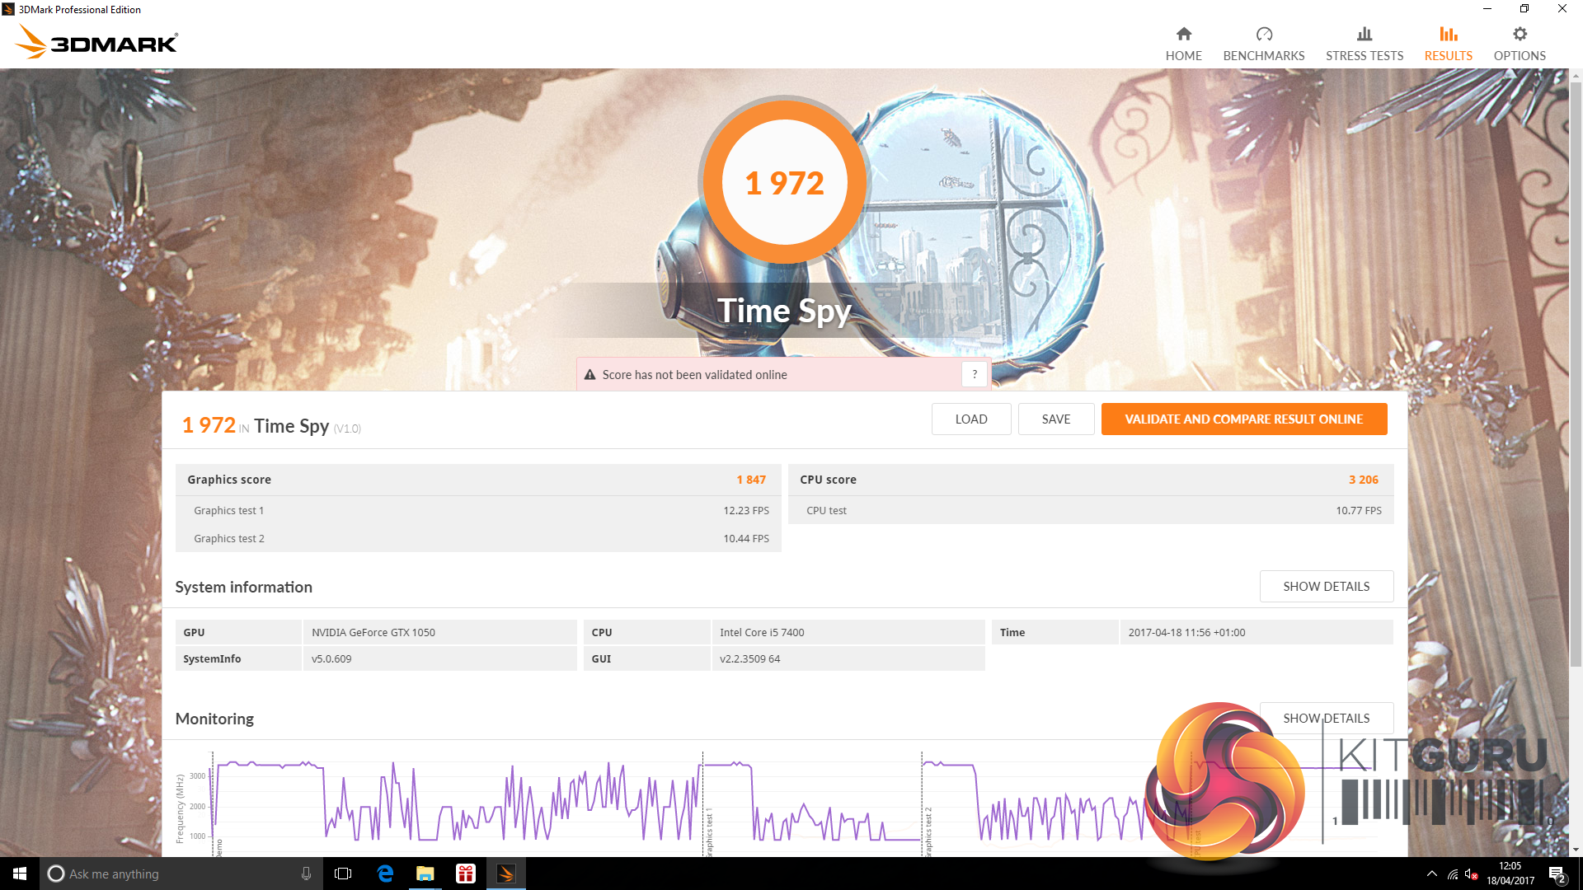Click Validate and Compare Result Online
Viewport: 1583px width, 890px height.
pyautogui.click(x=1243, y=419)
